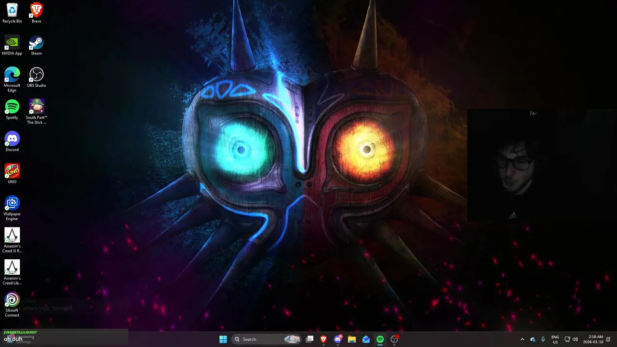
Task: Launch Brave from the taskbar
Action: pos(323,339)
